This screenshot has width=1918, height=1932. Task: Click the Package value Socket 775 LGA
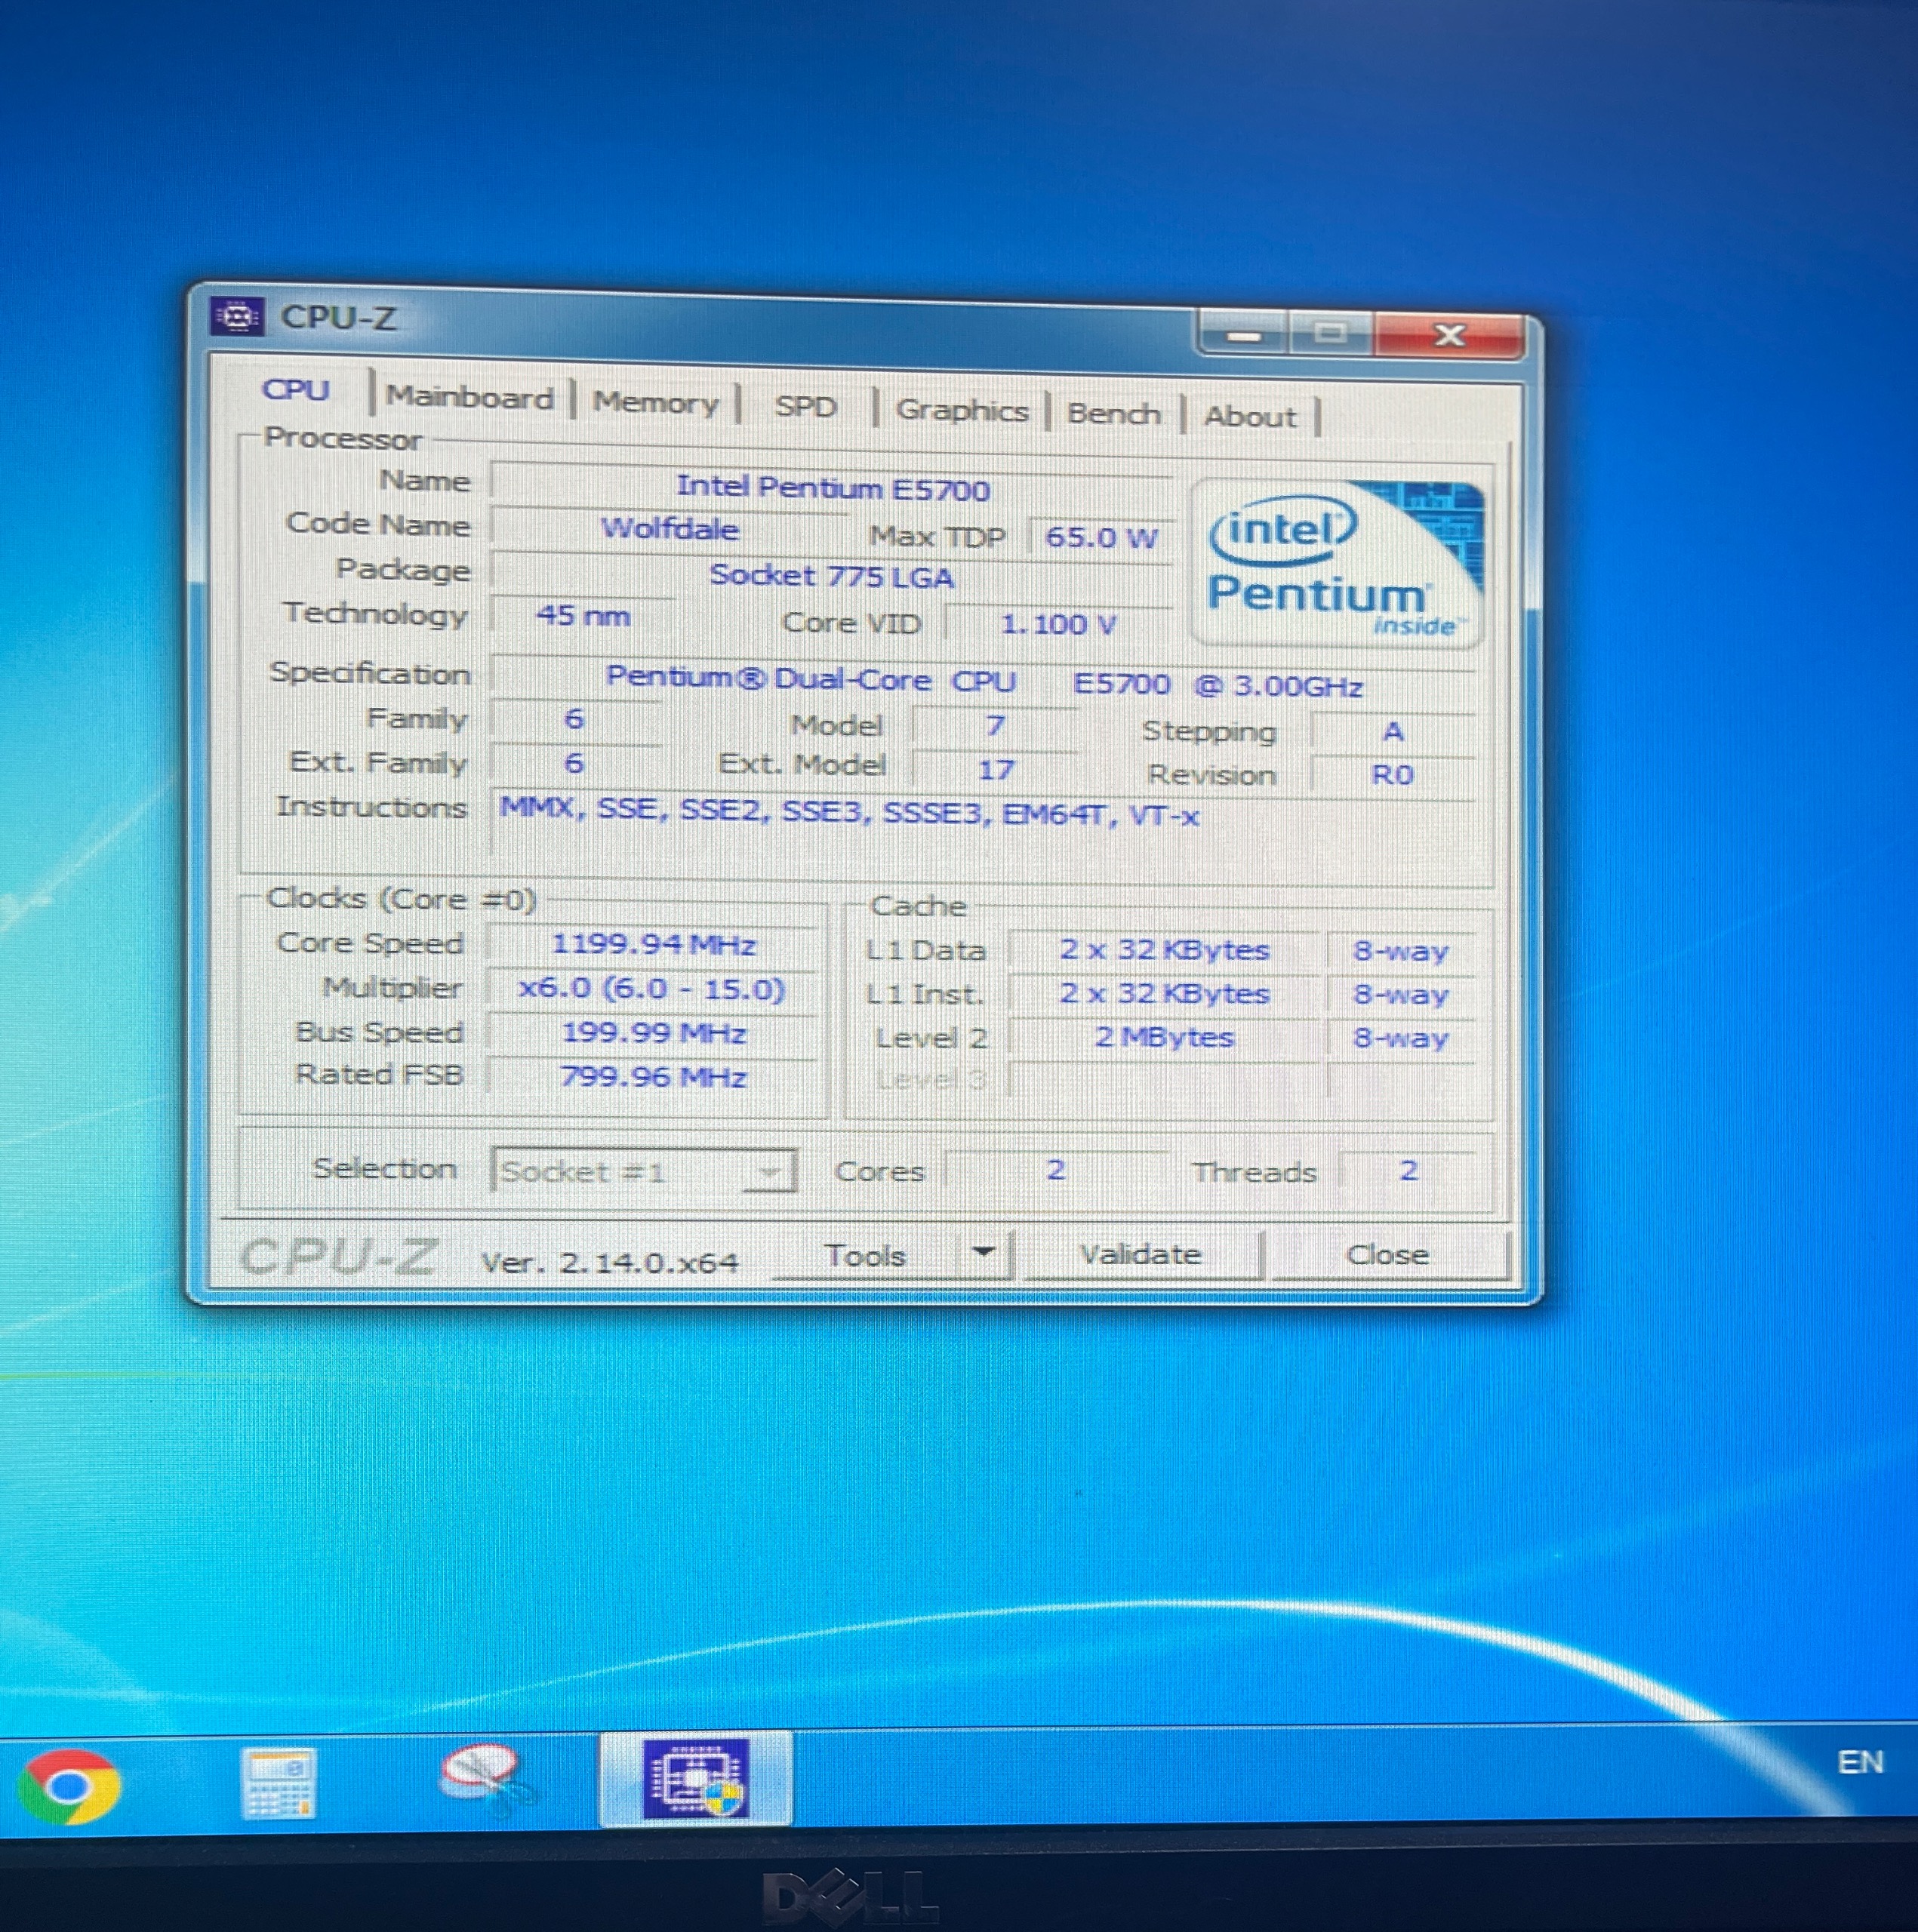pyautogui.click(x=831, y=577)
